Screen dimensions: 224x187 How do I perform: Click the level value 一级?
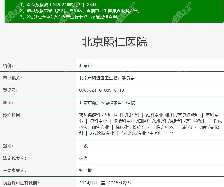[x=83, y=146]
